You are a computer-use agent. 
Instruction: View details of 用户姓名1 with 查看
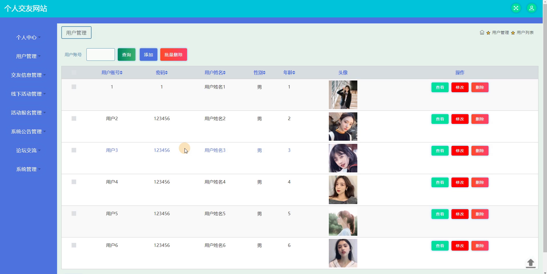tap(440, 87)
